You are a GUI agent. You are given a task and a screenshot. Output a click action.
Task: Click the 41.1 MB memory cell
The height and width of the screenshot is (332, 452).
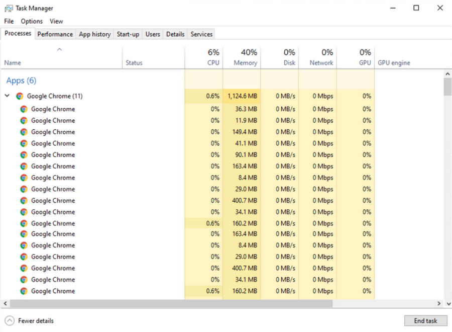[242, 143]
